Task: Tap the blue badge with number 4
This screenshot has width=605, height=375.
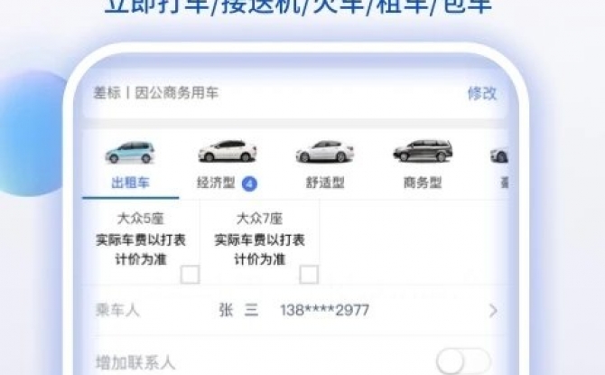Action: click(x=249, y=183)
